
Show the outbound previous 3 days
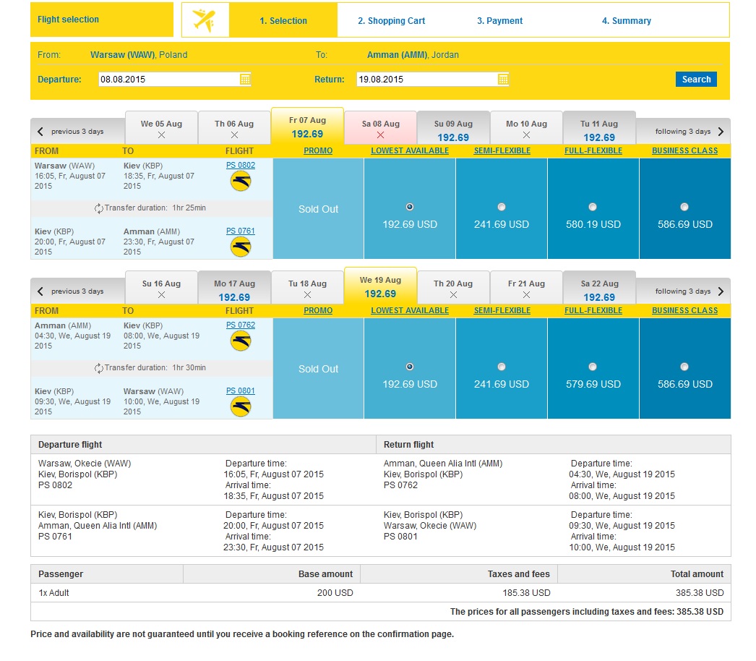click(x=70, y=131)
